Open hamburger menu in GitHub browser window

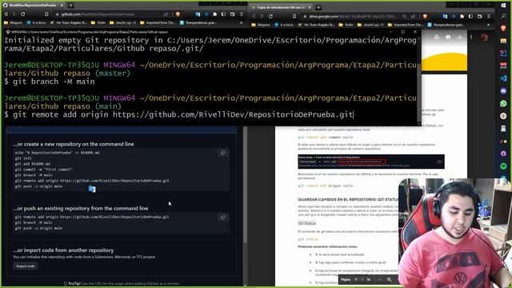coord(242,14)
